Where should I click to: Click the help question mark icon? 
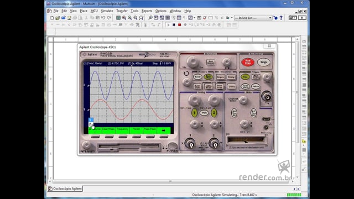point(281,18)
